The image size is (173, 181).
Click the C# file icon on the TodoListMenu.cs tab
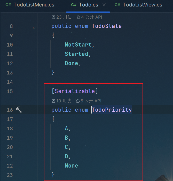pyautogui.click(x=8, y=5)
